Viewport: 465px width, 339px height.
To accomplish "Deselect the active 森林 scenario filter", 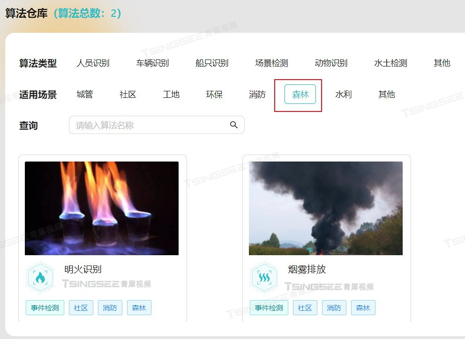I will click(x=300, y=94).
